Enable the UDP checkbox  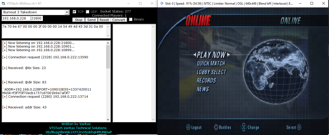click(x=87, y=12)
